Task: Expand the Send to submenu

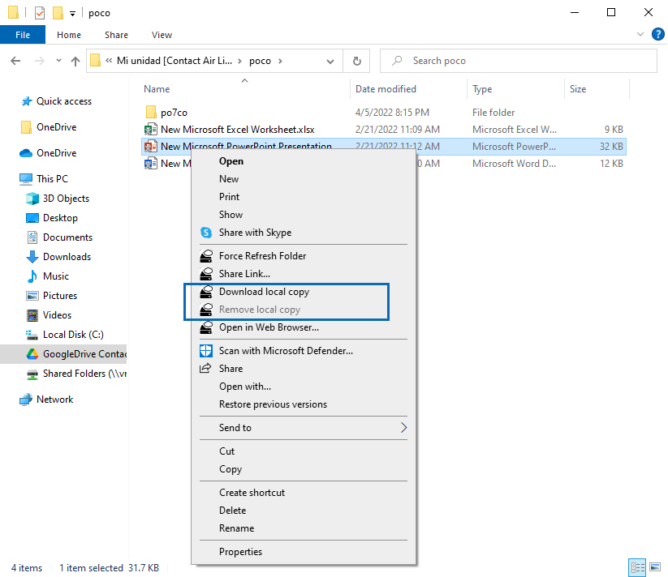Action: (x=403, y=428)
